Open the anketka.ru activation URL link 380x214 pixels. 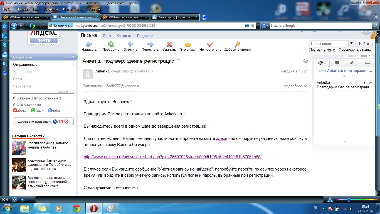(172, 157)
